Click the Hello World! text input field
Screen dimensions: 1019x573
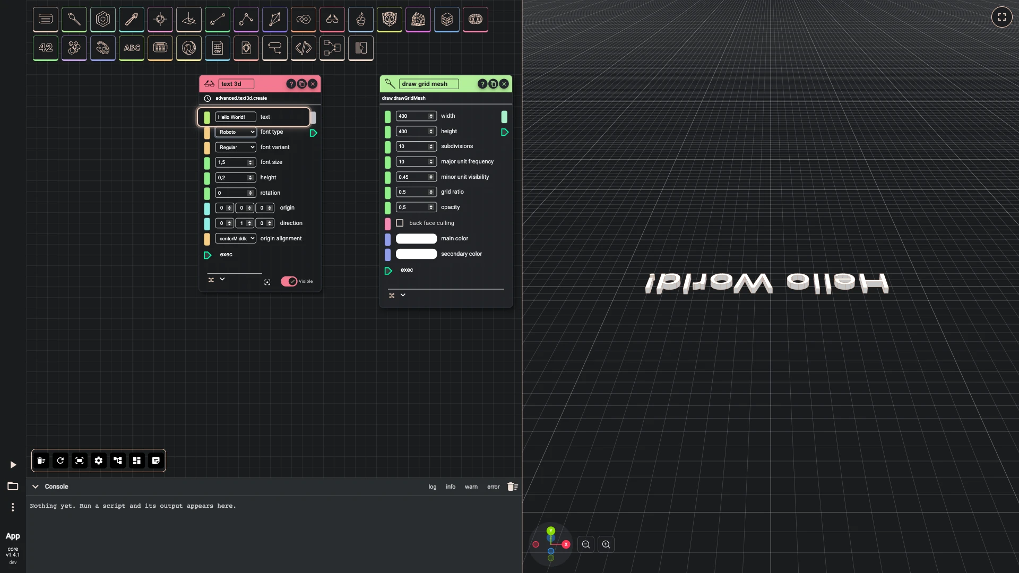(236, 117)
